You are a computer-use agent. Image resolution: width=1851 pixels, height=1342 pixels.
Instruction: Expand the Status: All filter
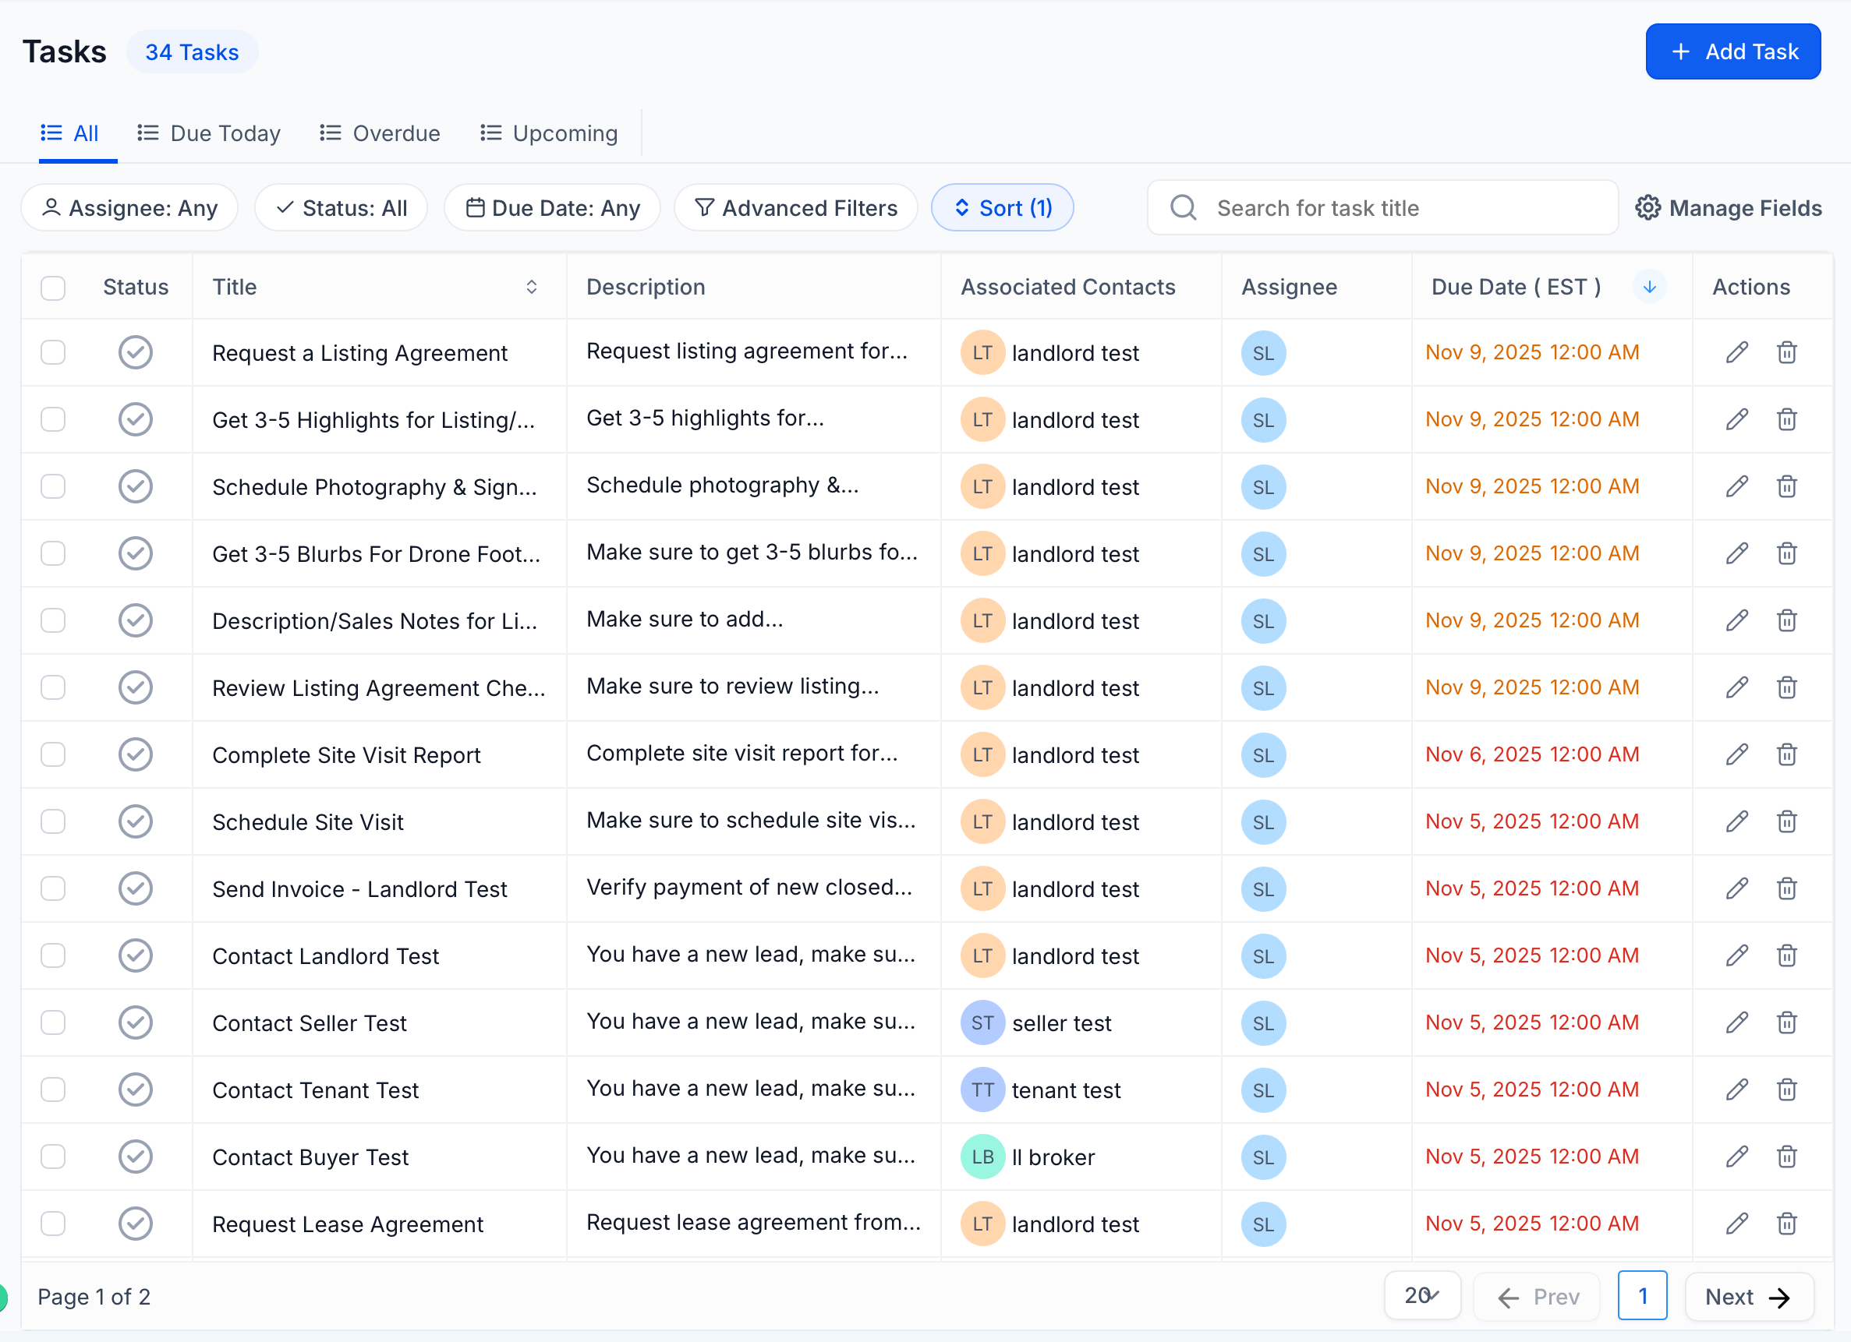pyautogui.click(x=342, y=208)
